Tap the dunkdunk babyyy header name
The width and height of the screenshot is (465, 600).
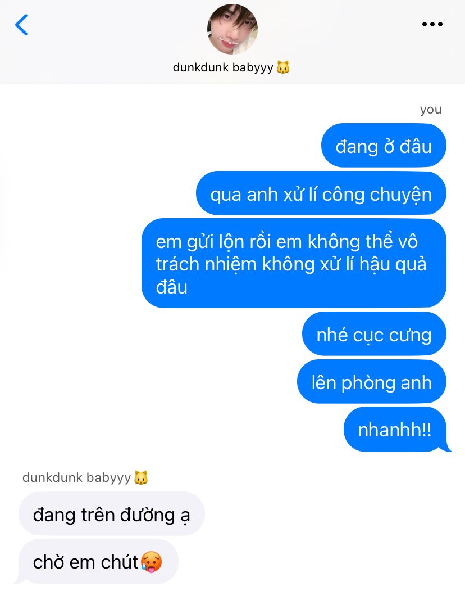pyautogui.click(x=223, y=67)
